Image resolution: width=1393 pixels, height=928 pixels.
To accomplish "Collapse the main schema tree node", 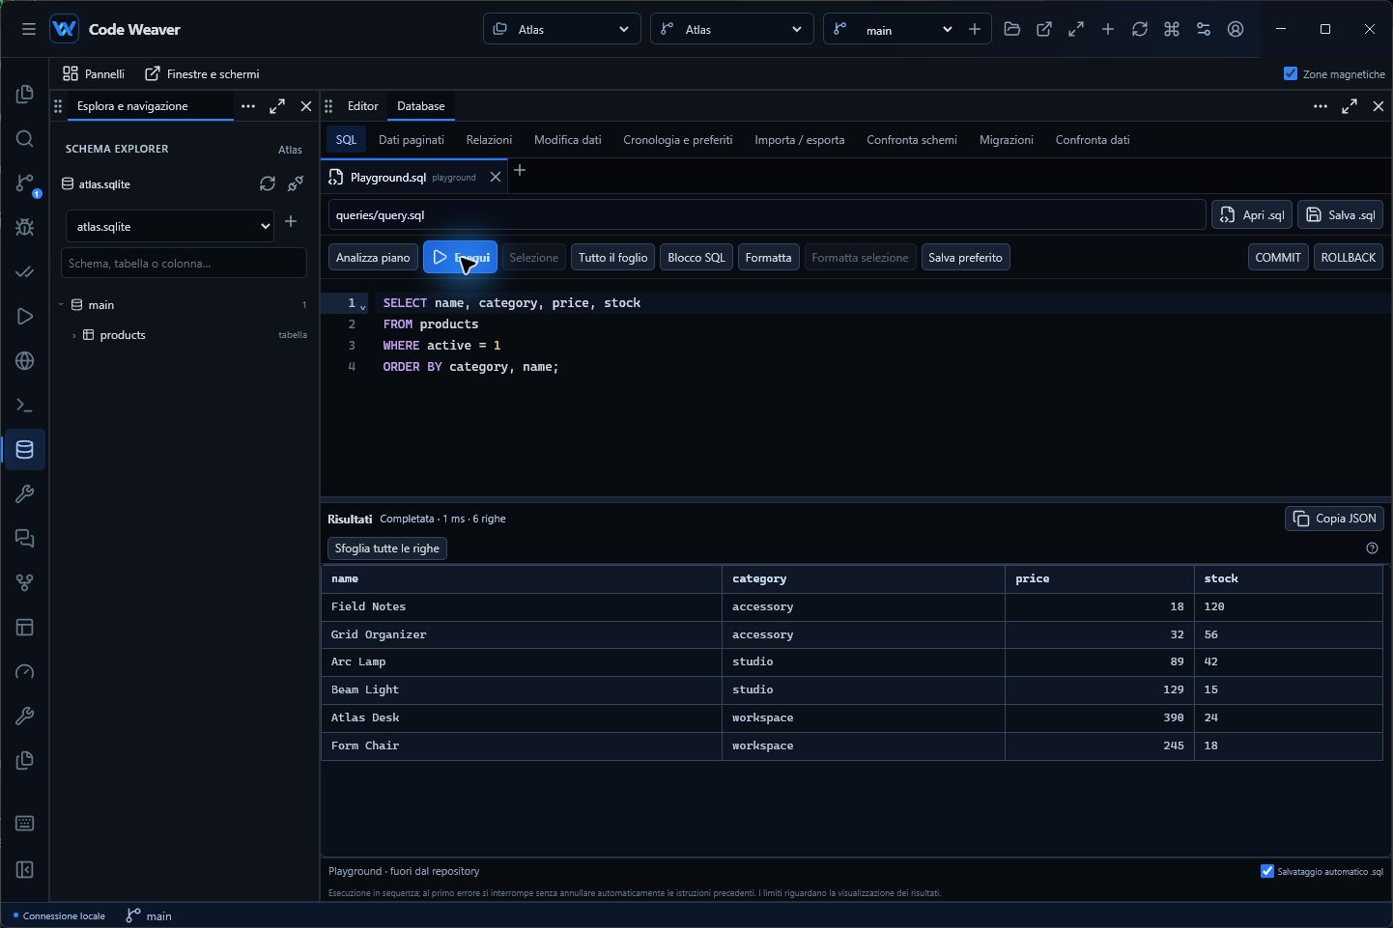I will [x=61, y=305].
